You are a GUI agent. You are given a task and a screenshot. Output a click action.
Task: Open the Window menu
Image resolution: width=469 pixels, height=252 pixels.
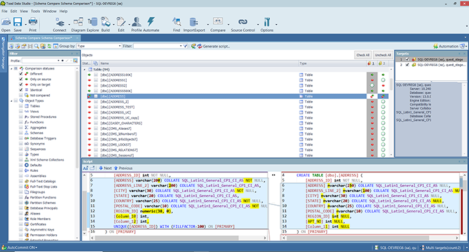coord(49,11)
